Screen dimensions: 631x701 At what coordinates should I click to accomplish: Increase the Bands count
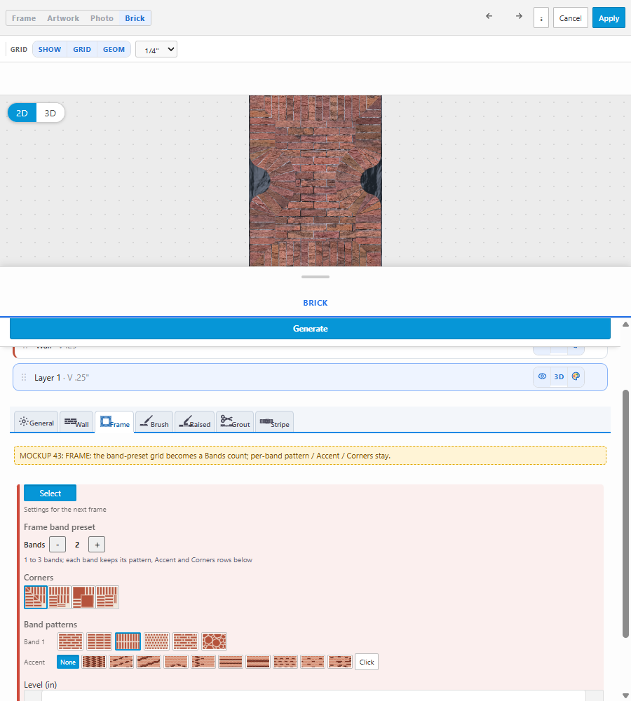(97, 545)
